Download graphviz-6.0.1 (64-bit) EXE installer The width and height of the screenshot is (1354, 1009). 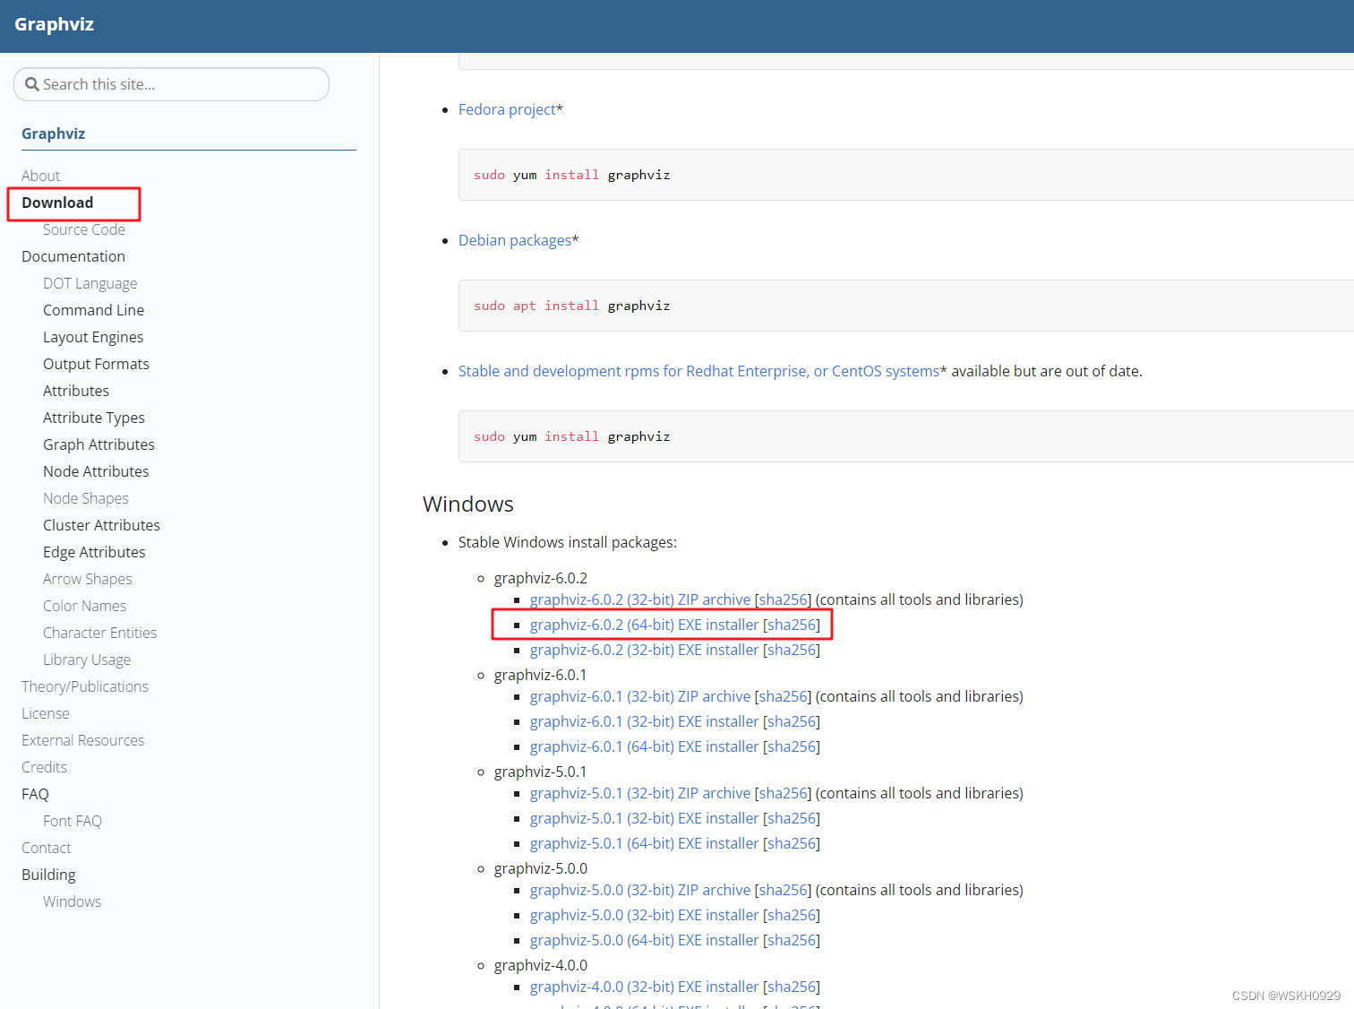pos(645,746)
